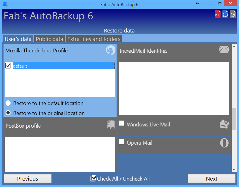Enable the Windows Live Mail checkbox
Image resolution: width=239 pixels, height=187 pixels.
click(122, 123)
